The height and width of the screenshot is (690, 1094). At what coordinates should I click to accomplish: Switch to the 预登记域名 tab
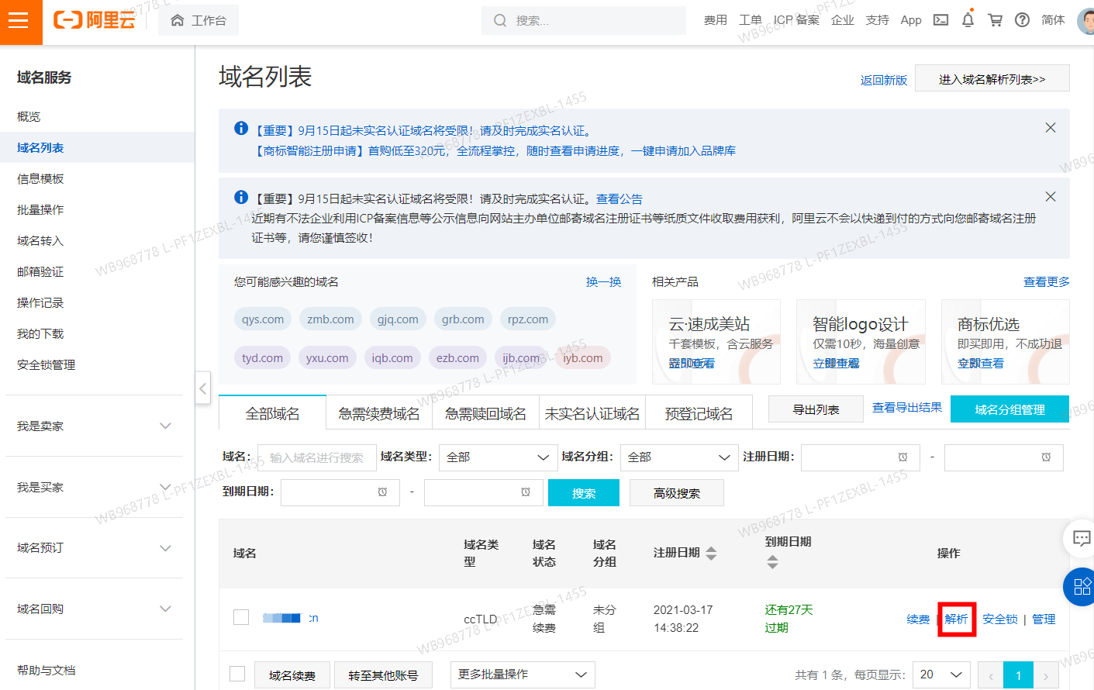click(x=699, y=413)
